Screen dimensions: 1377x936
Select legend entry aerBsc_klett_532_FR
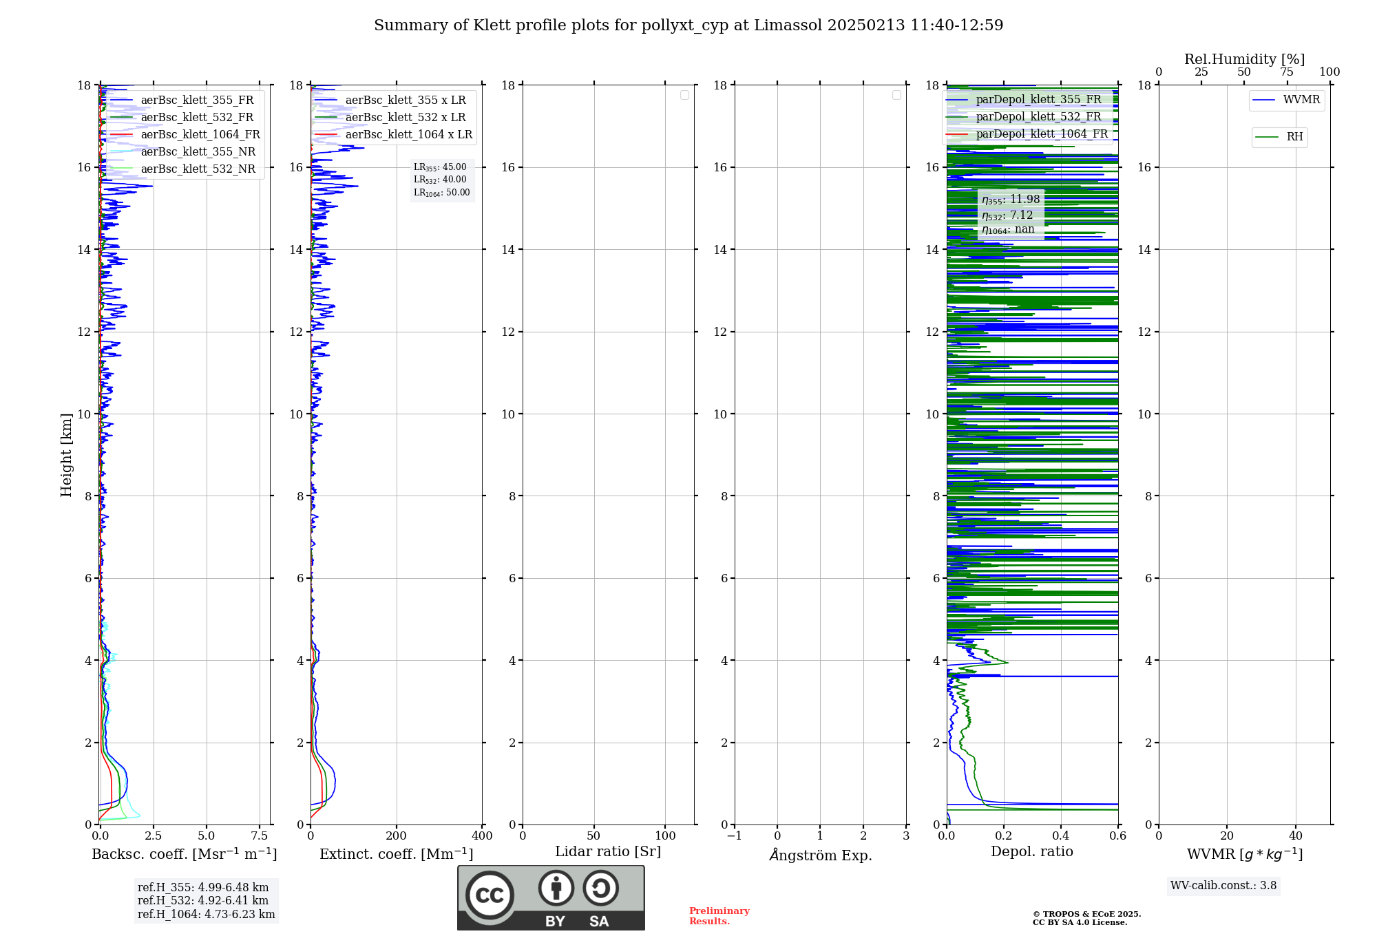coord(182,117)
